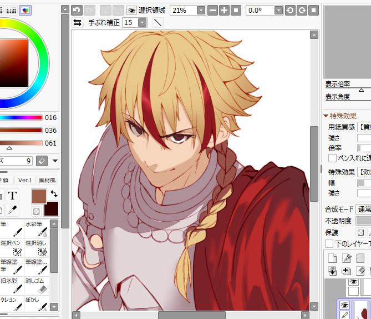Enable the 下のレイヤーで clipping checkbox
This screenshot has width=371, height=319.
pos(329,243)
